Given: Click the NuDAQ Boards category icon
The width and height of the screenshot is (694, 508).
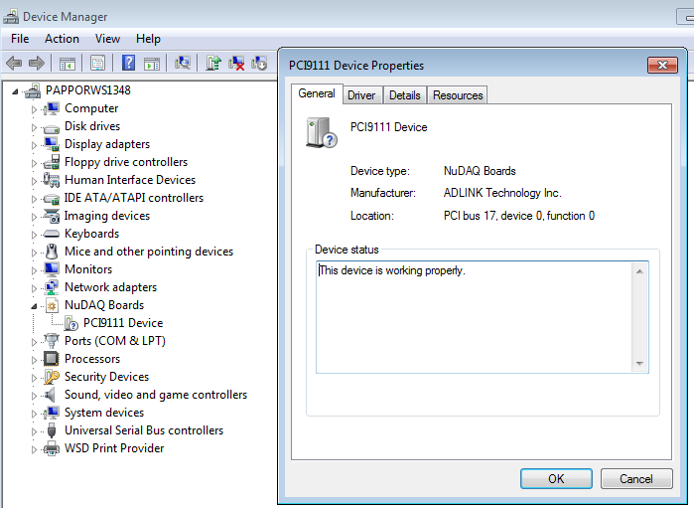Looking at the screenshot, I should (52, 305).
